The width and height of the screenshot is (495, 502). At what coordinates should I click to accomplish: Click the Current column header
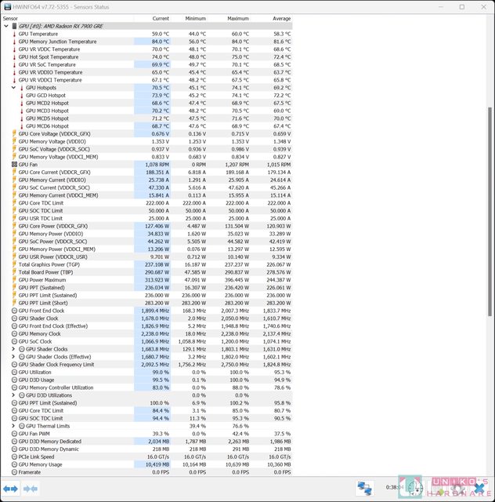point(161,18)
